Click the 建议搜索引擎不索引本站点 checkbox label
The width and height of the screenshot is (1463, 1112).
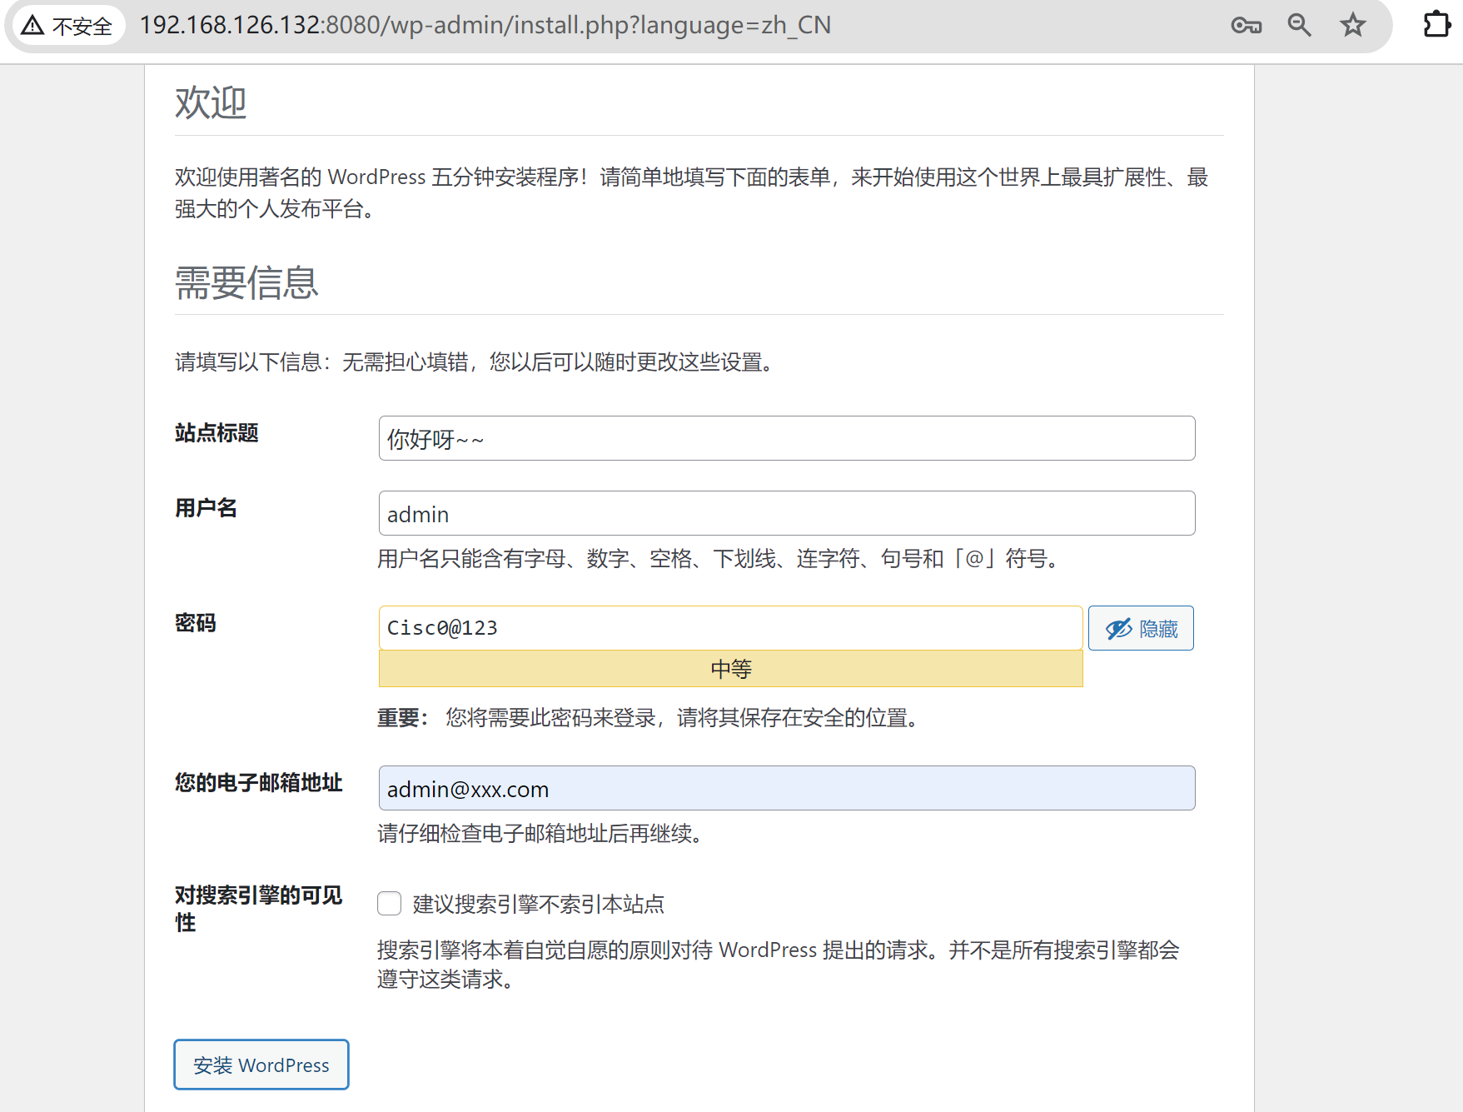point(538,904)
